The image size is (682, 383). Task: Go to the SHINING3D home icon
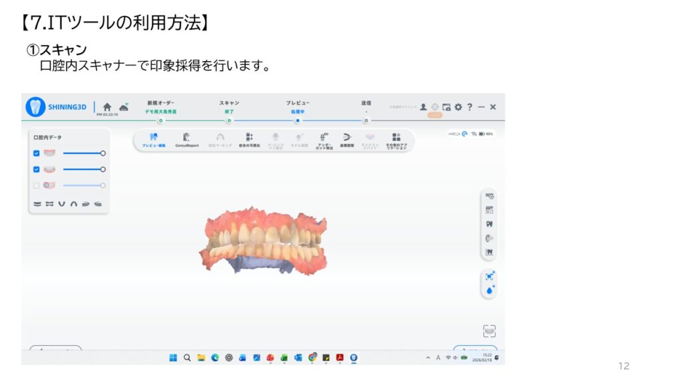(107, 106)
